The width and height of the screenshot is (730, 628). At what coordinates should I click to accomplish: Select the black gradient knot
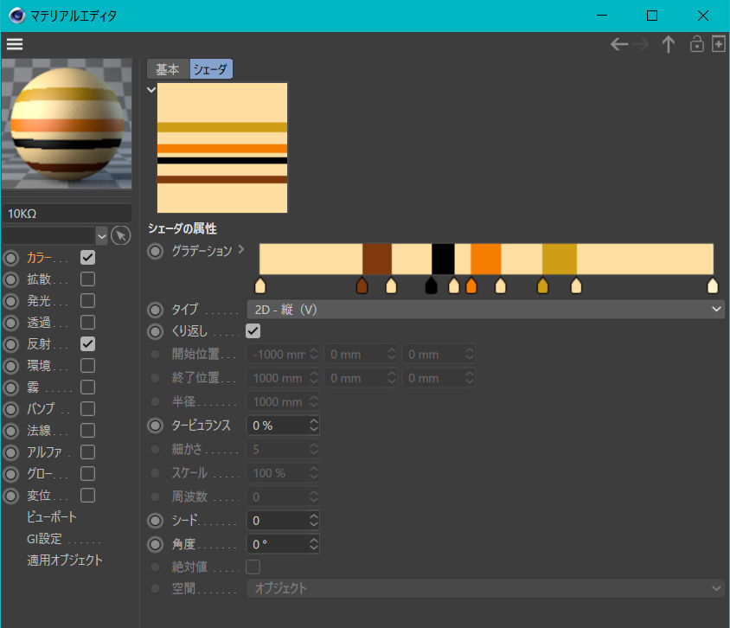[432, 286]
